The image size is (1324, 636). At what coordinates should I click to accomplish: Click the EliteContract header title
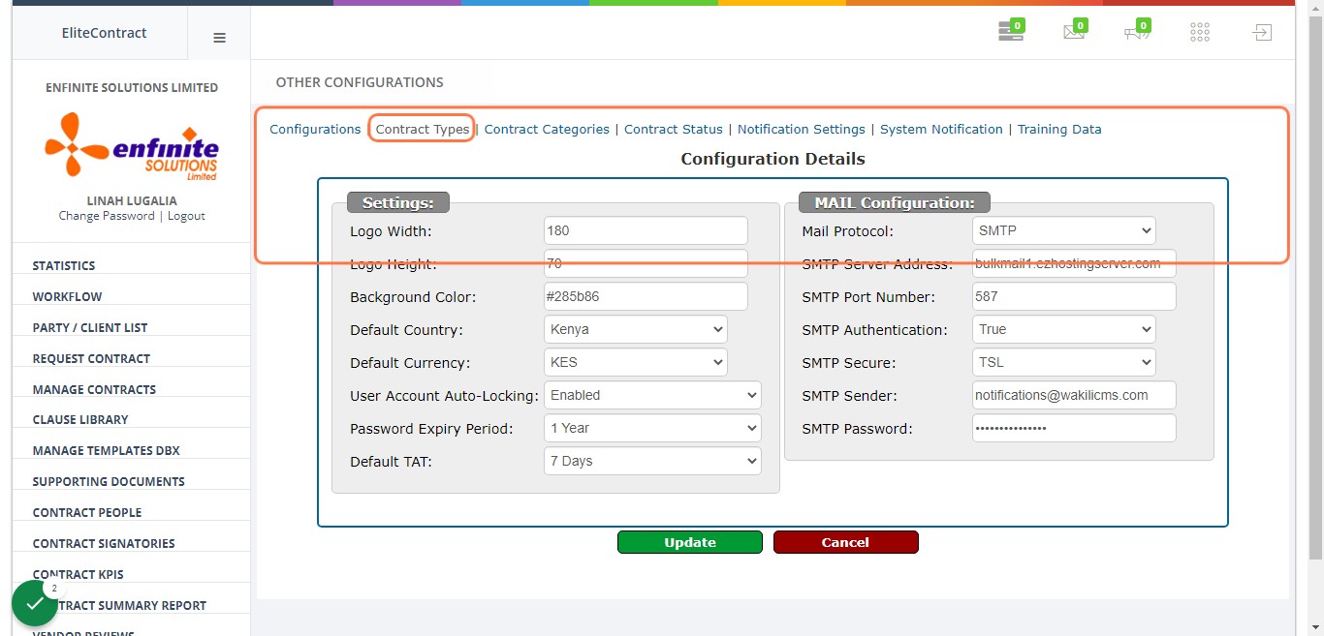pos(104,33)
